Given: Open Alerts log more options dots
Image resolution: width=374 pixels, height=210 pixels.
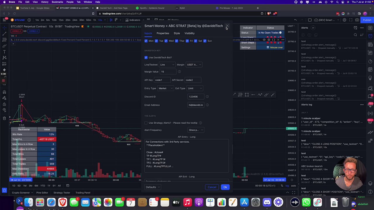Looking at the screenshot, I should click(362, 105).
